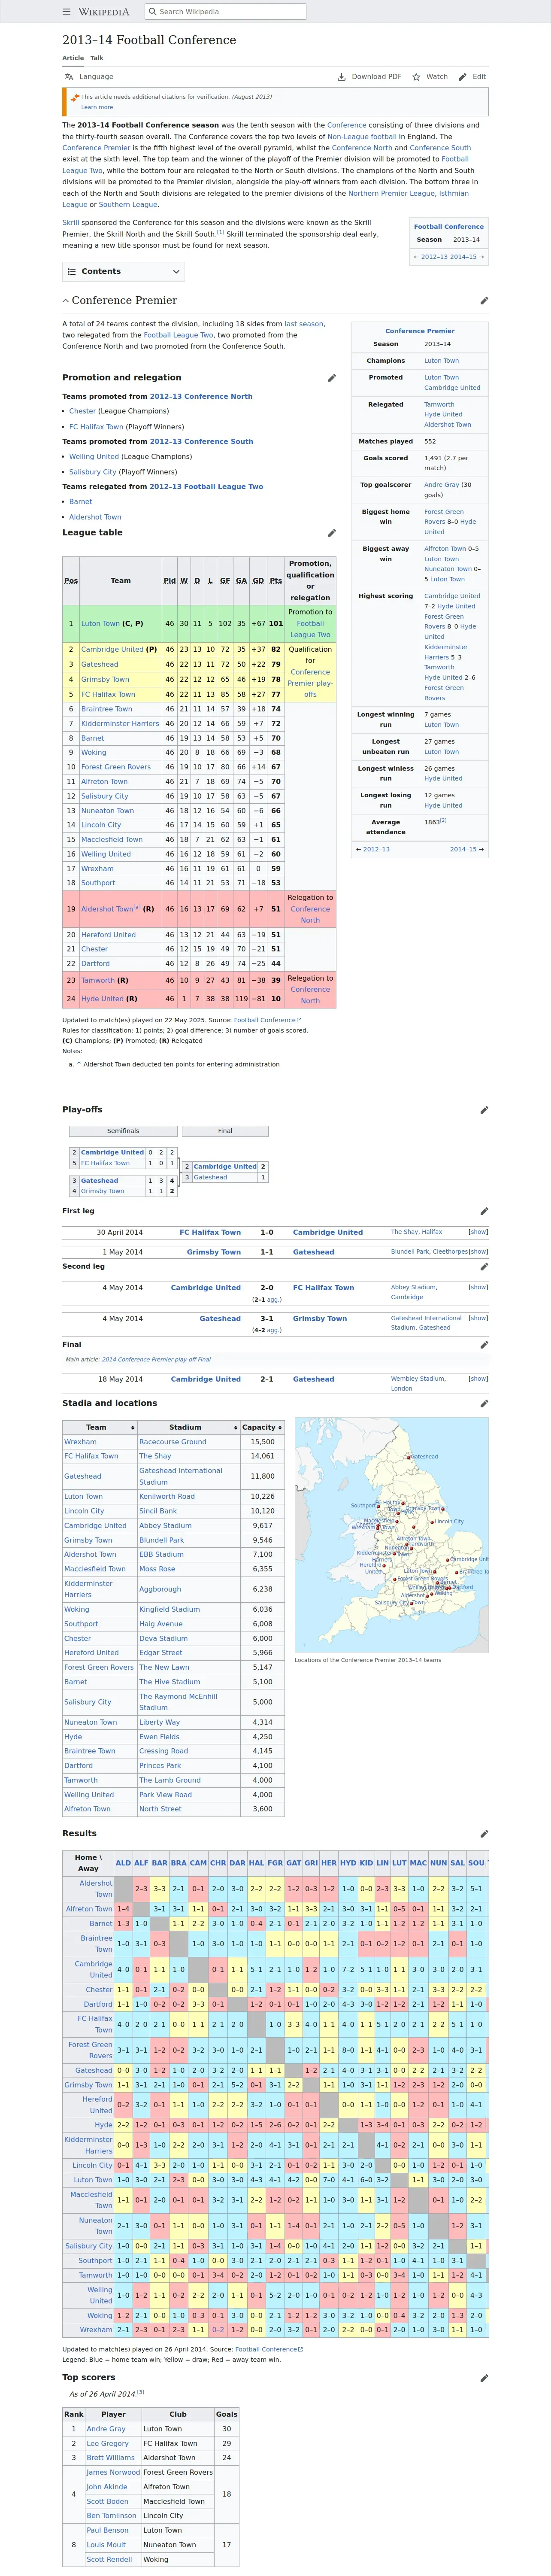Click the Watch star icon

416,77
